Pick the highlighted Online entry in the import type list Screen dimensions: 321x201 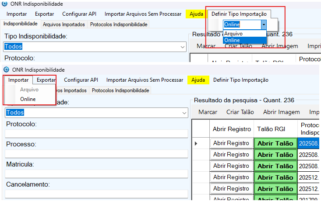[232, 40]
